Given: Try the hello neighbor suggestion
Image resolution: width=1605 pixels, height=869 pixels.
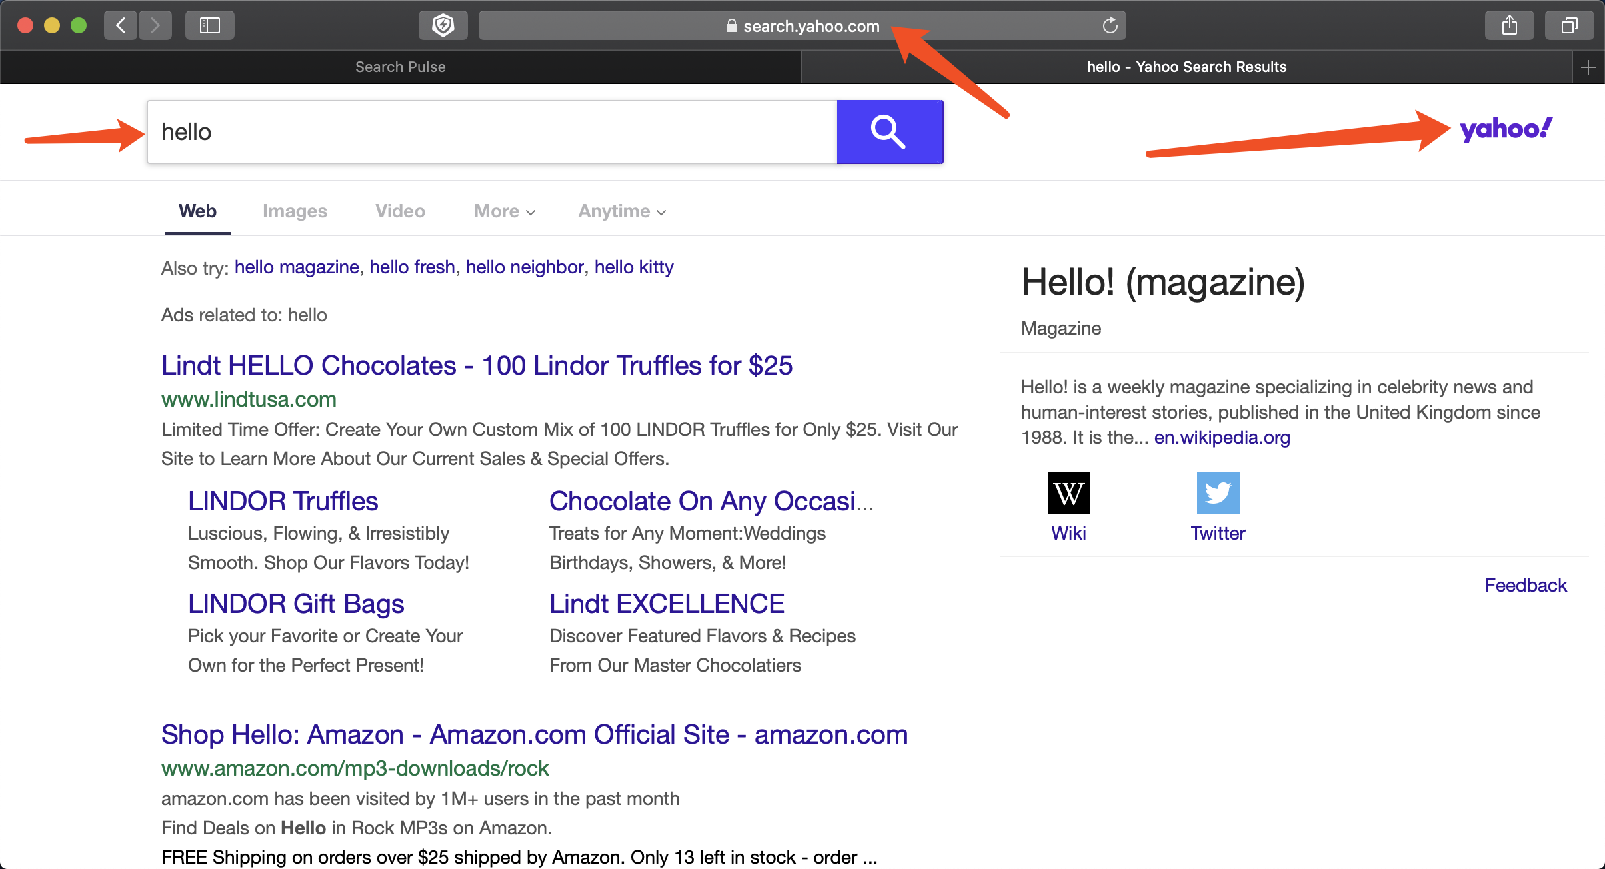Looking at the screenshot, I should point(525,267).
